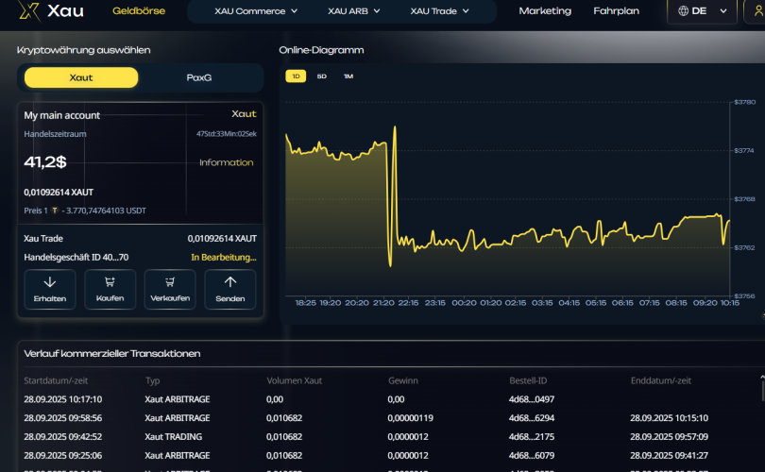Click the Information link
Viewport: 765px width, 472px height.
pyautogui.click(x=226, y=162)
